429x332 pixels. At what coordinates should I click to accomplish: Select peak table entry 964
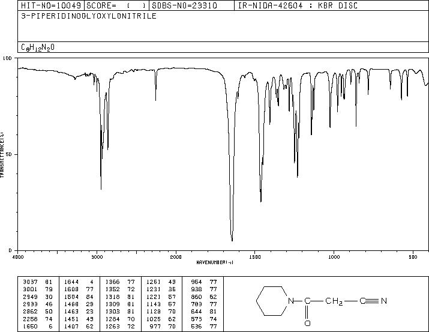pos(204,282)
